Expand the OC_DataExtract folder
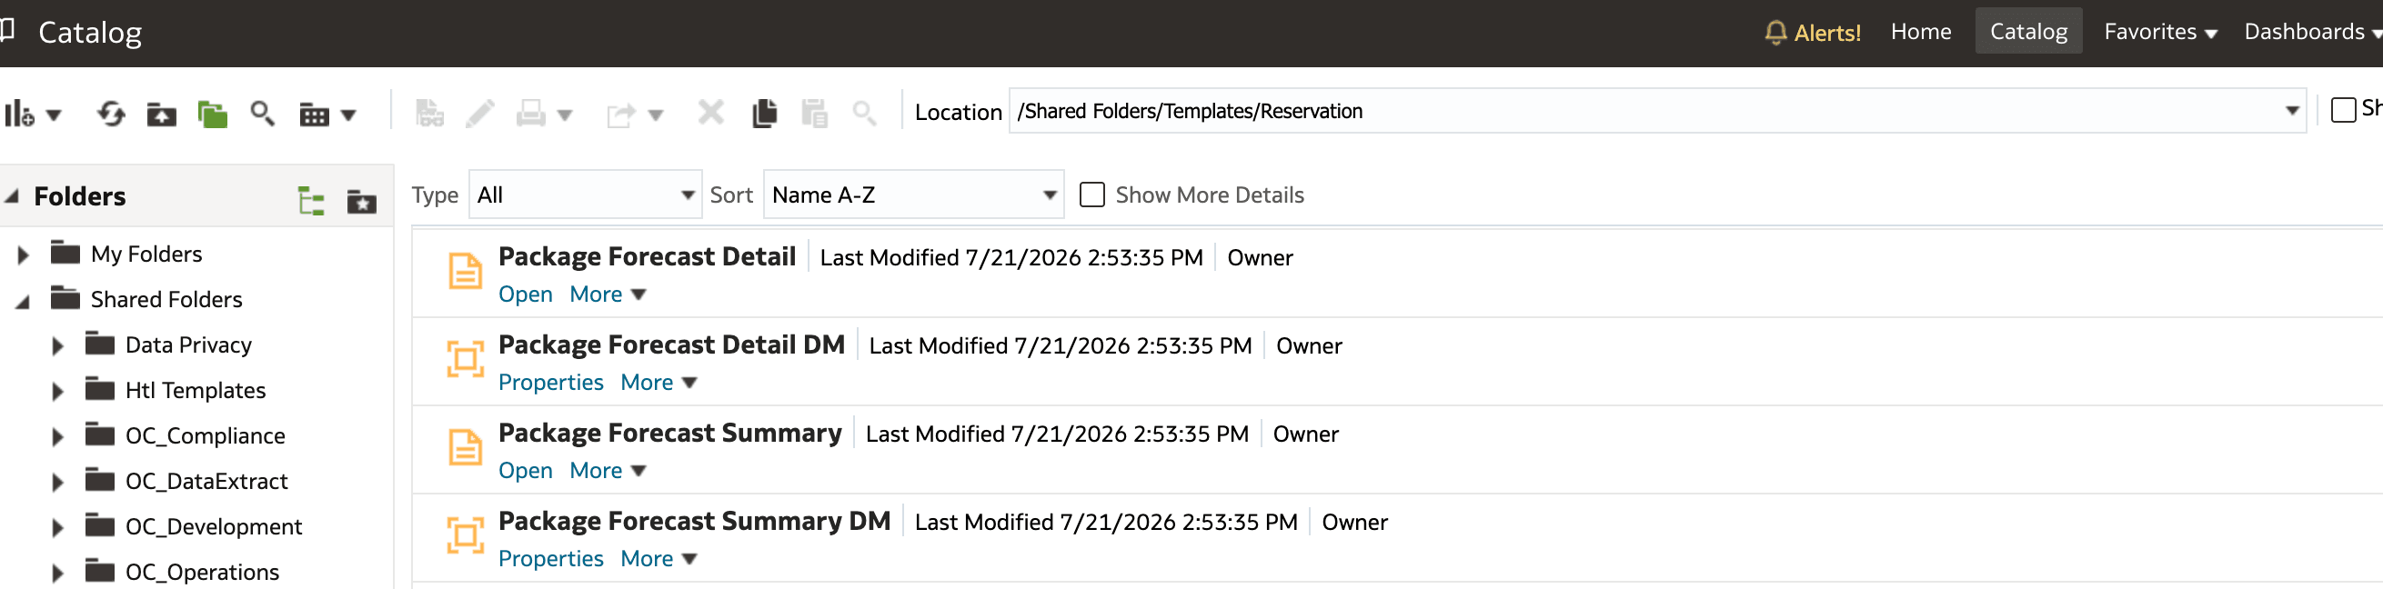Screen dimensions: 2383x589 coord(57,482)
